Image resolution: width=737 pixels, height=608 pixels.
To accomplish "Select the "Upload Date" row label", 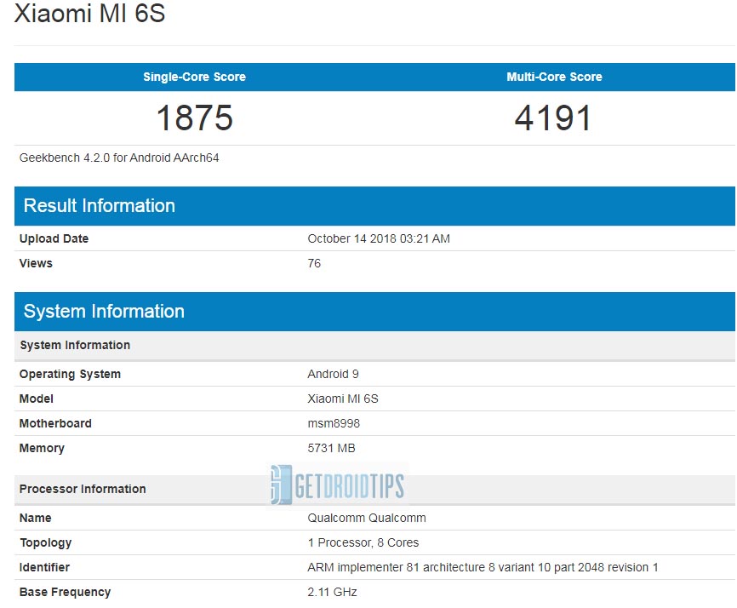I will click(54, 238).
